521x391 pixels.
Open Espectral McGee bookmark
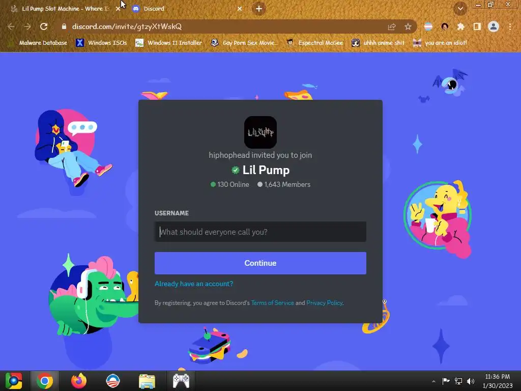click(x=314, y=43)
